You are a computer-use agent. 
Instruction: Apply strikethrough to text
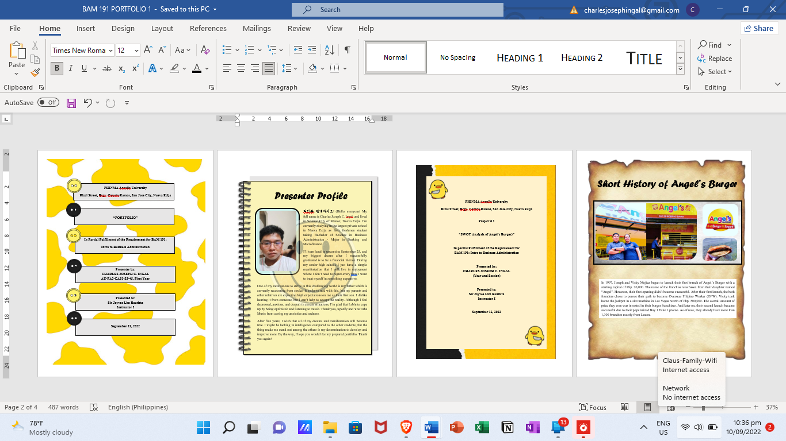point(106,68)
